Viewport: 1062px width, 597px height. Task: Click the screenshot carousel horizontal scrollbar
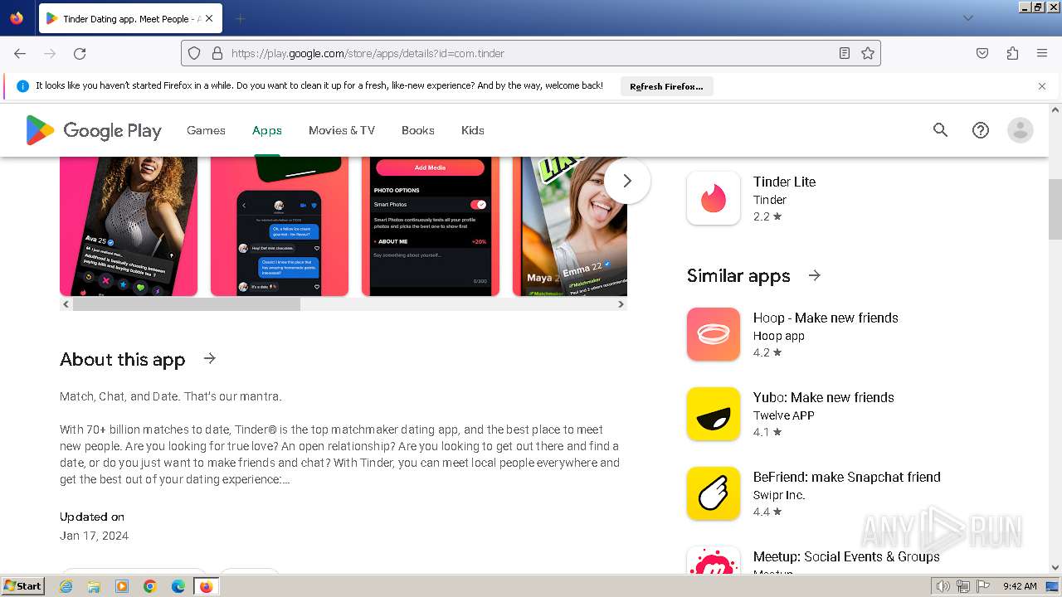187,304
